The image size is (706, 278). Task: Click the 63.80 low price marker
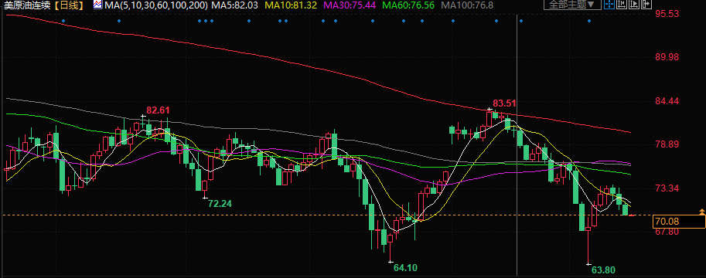click(x=603, y=270)
